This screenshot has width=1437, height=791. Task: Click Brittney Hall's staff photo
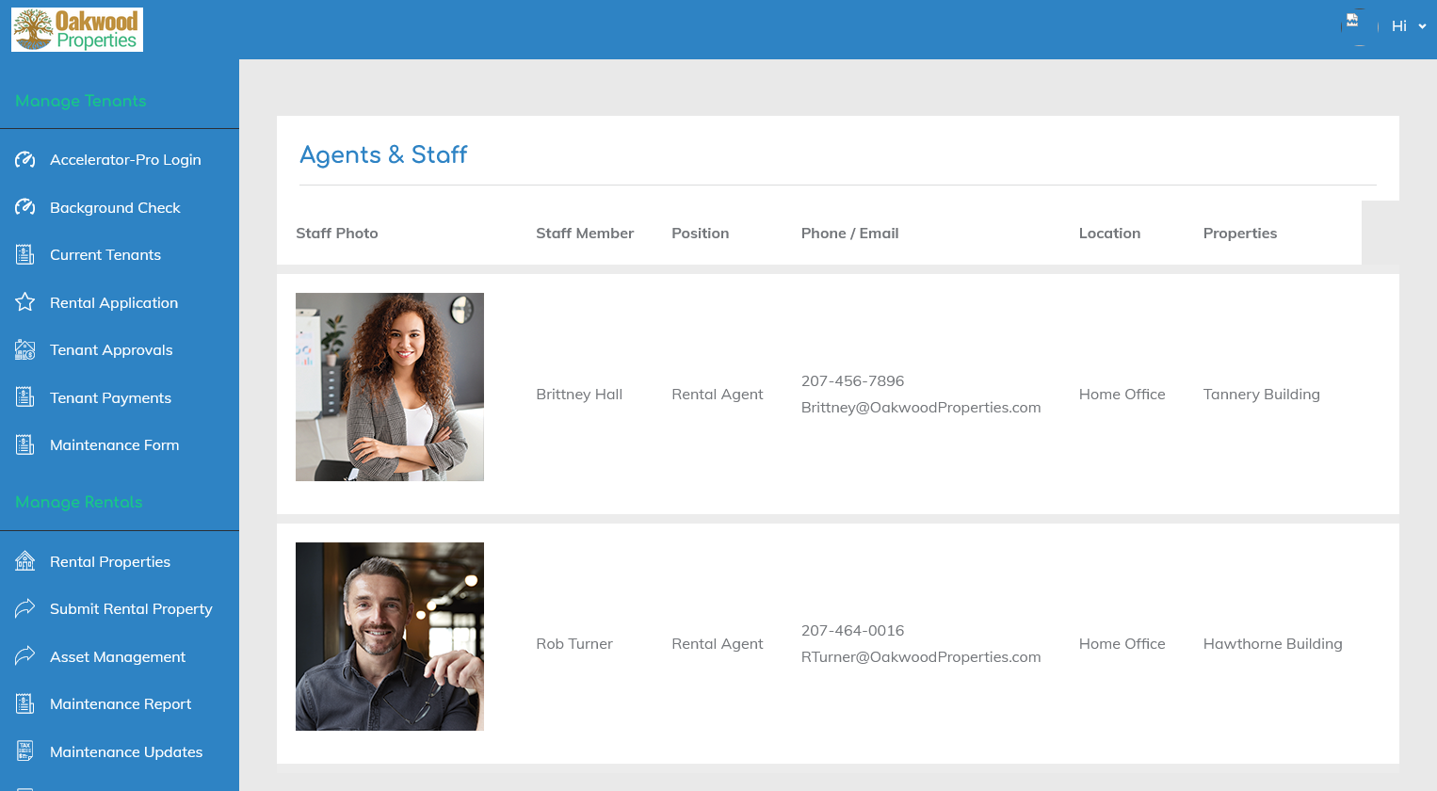coord(390,387)
